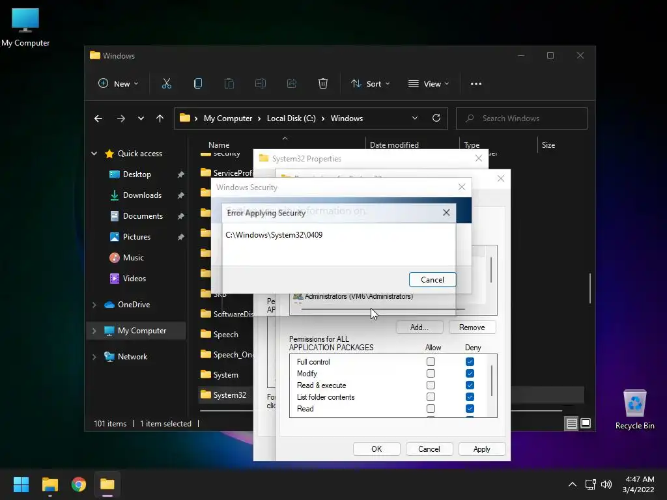Click the Rename icon in Explorer toolbar
Viewport: 667px width, 500px height.
(x=261, y=84)
